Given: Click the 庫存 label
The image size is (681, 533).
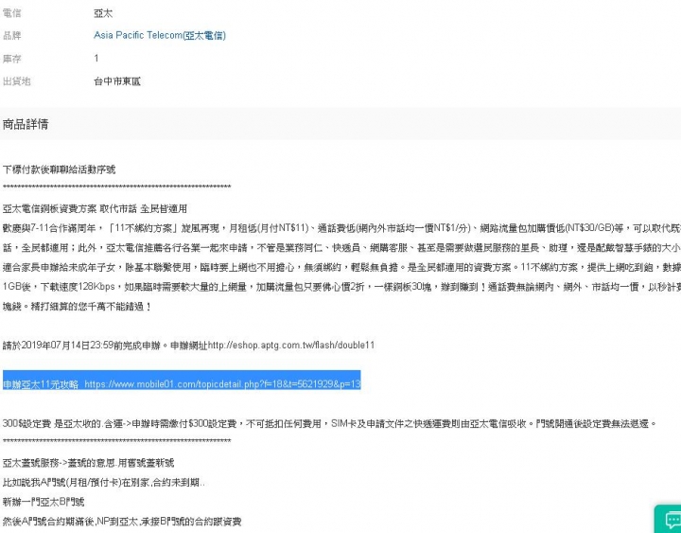Looking at the screenshot, I should pos(11,59).
